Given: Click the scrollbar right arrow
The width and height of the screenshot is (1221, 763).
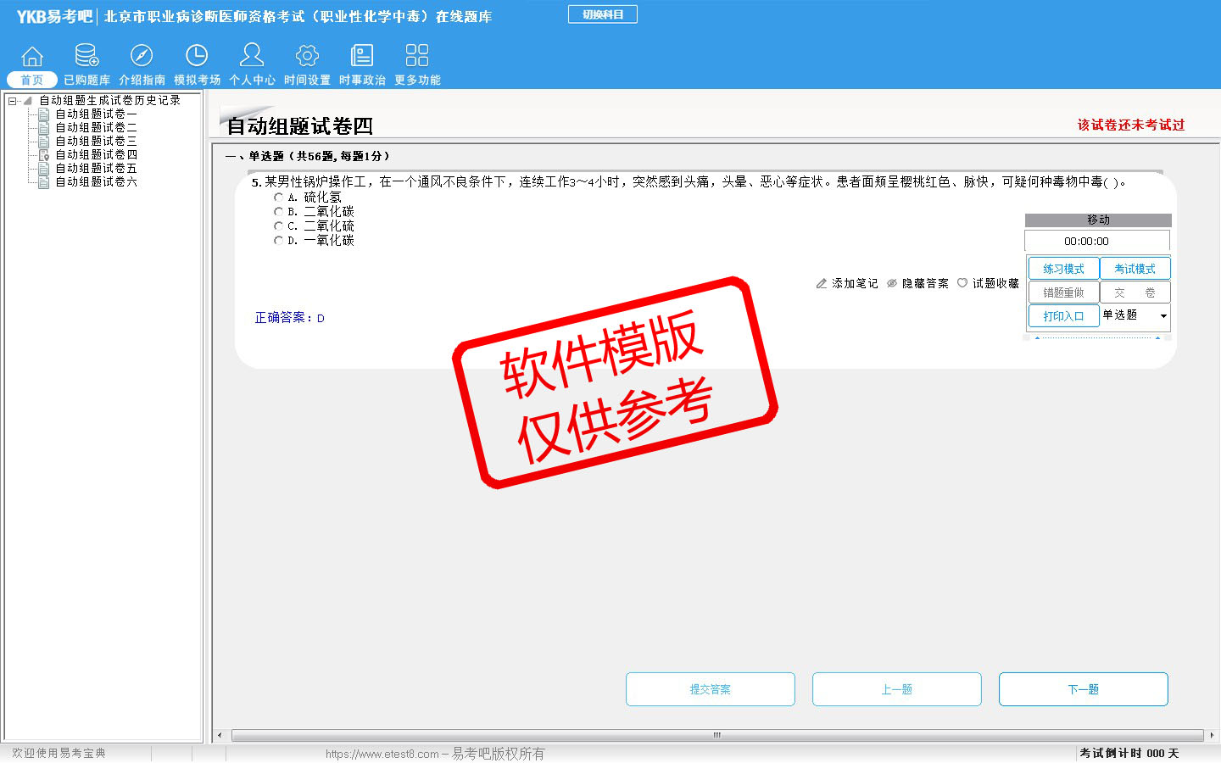Looking at the screenshot, I should coord(1212,735).
